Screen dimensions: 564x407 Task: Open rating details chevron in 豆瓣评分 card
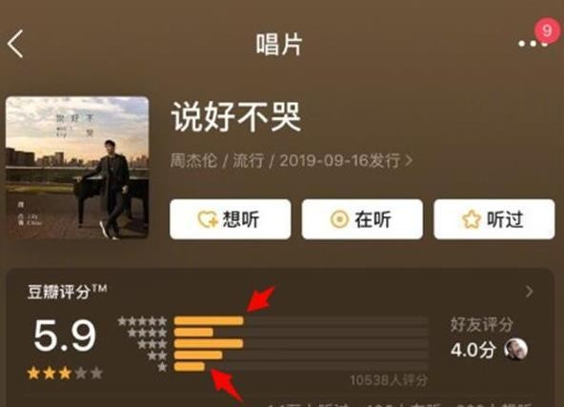coord(529,292)
